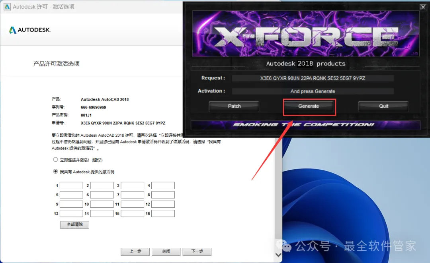Click the 关闭 close button
The height and width of the screenshot is (263, 430).
coord(166,251)
